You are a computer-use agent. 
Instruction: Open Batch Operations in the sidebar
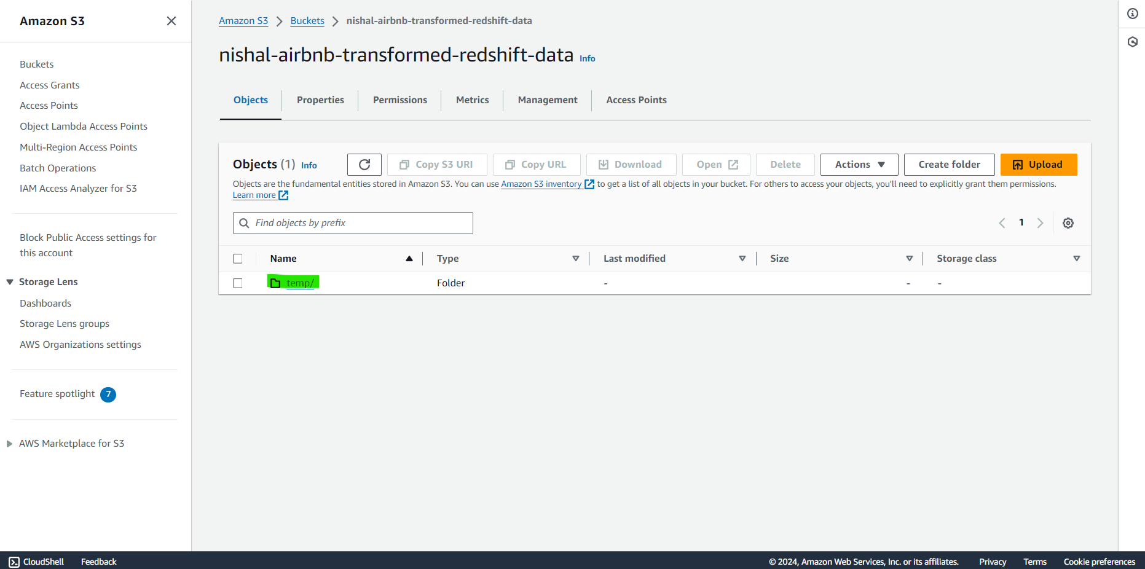[x=58, y=168]
